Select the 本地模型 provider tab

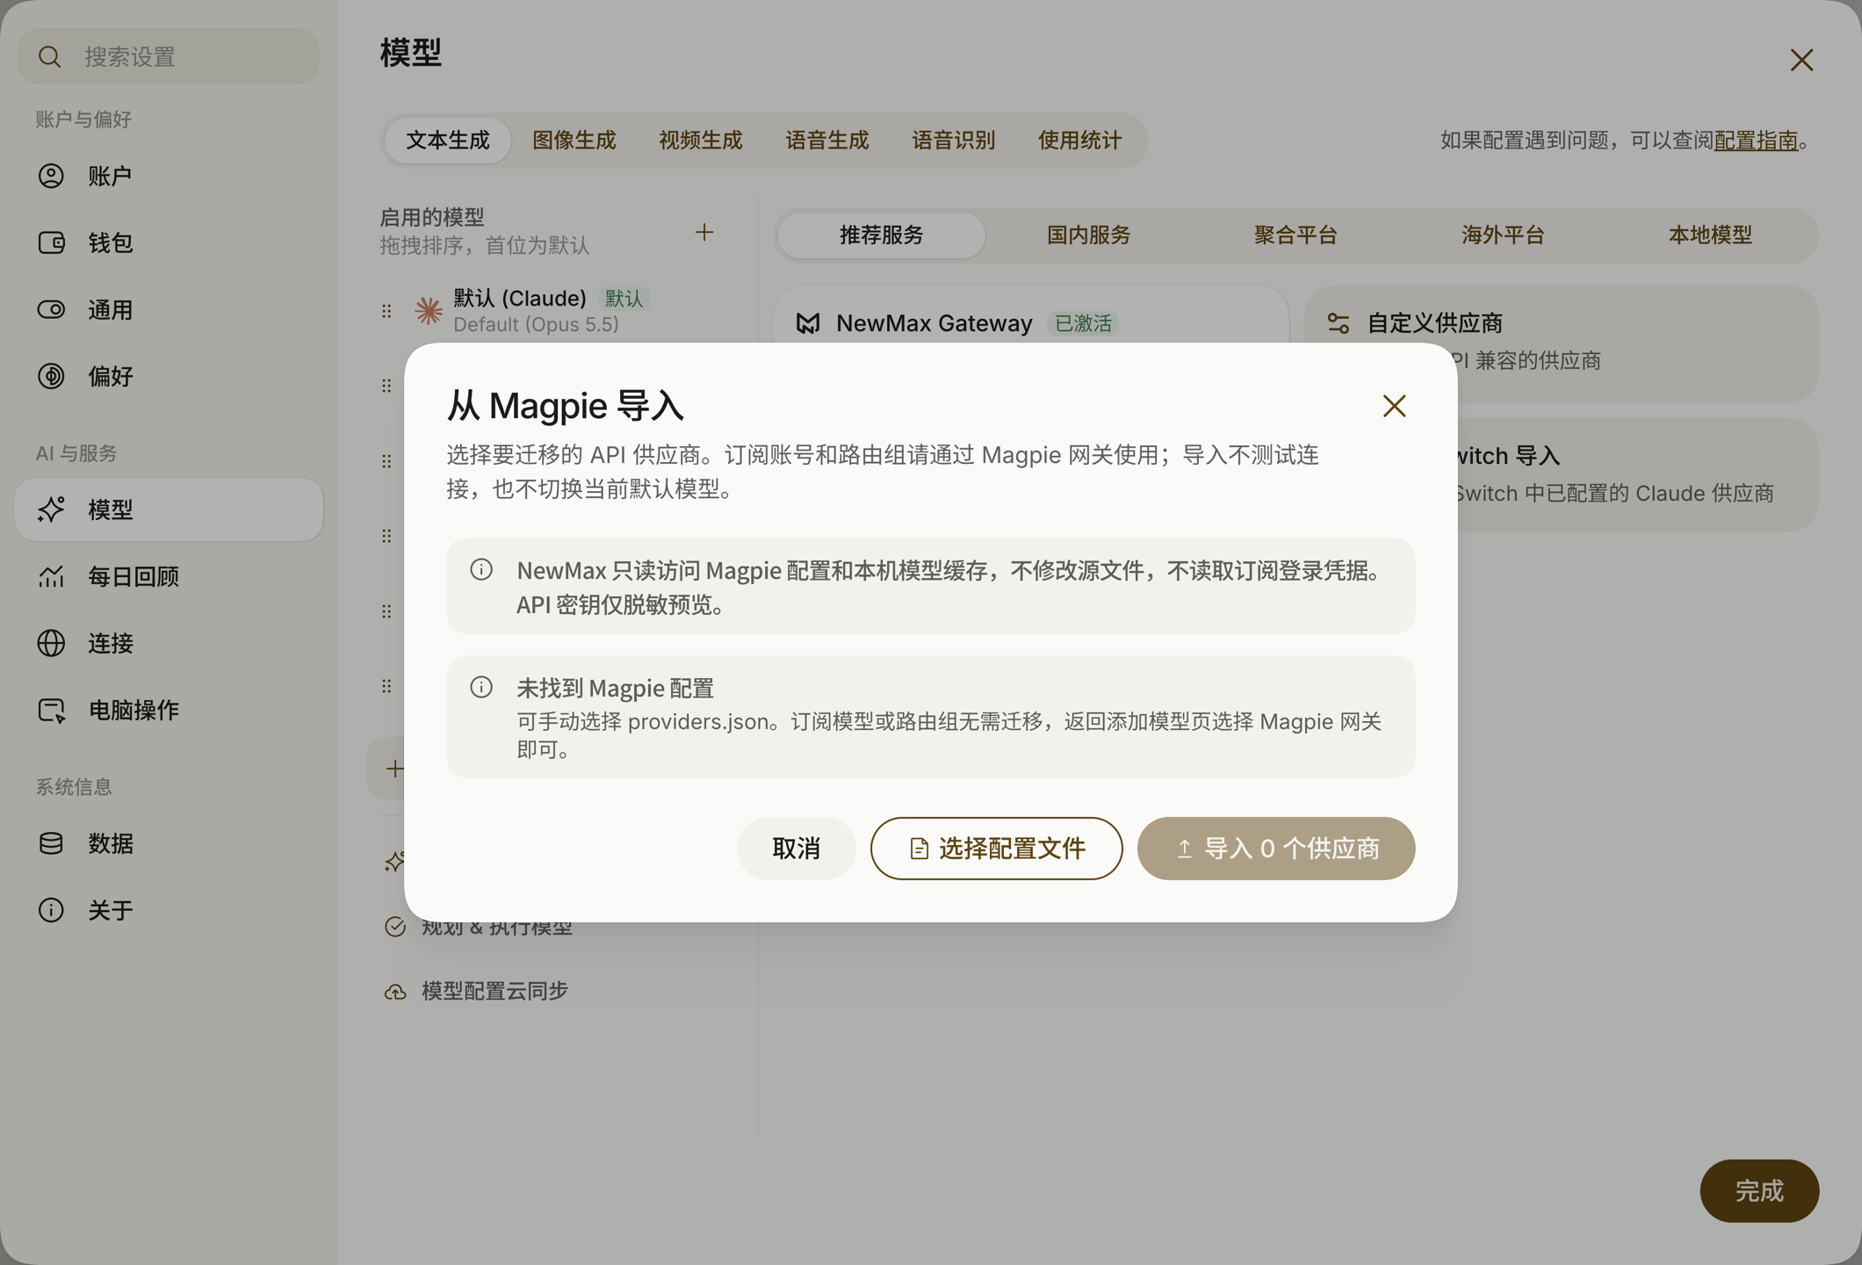[x=1711, y=235]
